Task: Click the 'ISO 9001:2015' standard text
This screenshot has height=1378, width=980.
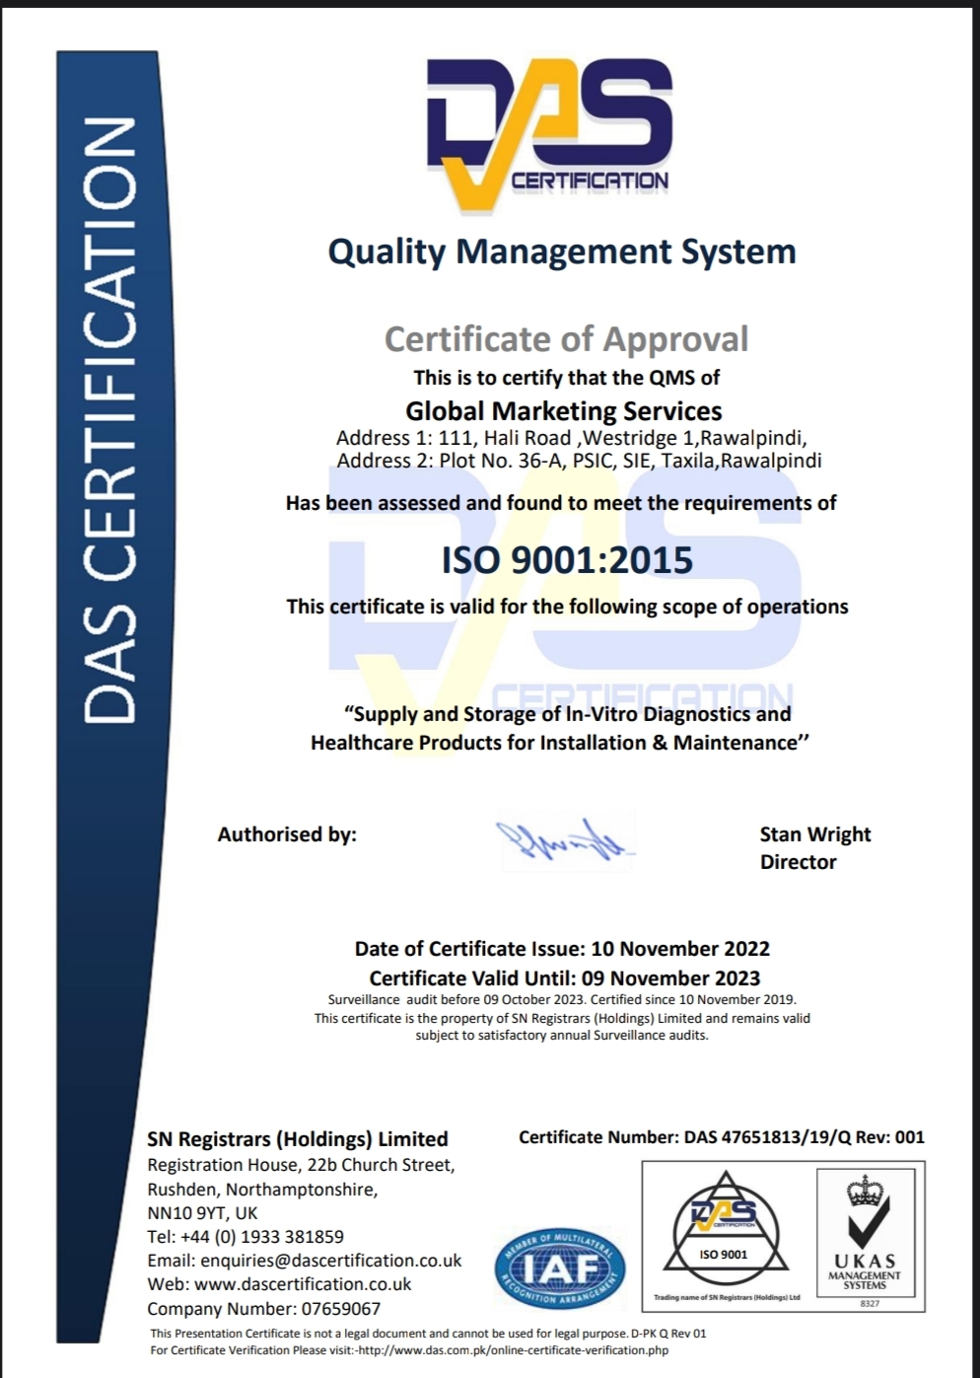Action: tap(567, 560)
